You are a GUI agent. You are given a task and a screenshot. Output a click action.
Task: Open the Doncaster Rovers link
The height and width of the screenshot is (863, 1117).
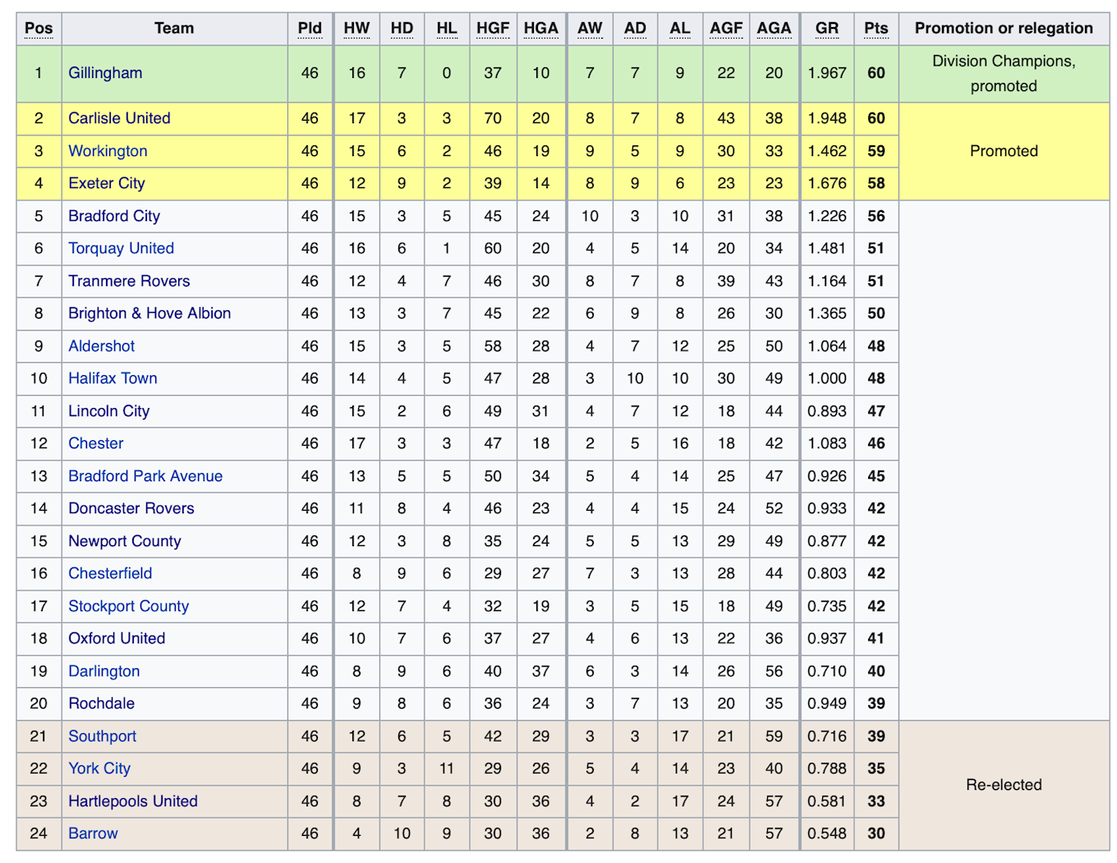pos(131,508)
